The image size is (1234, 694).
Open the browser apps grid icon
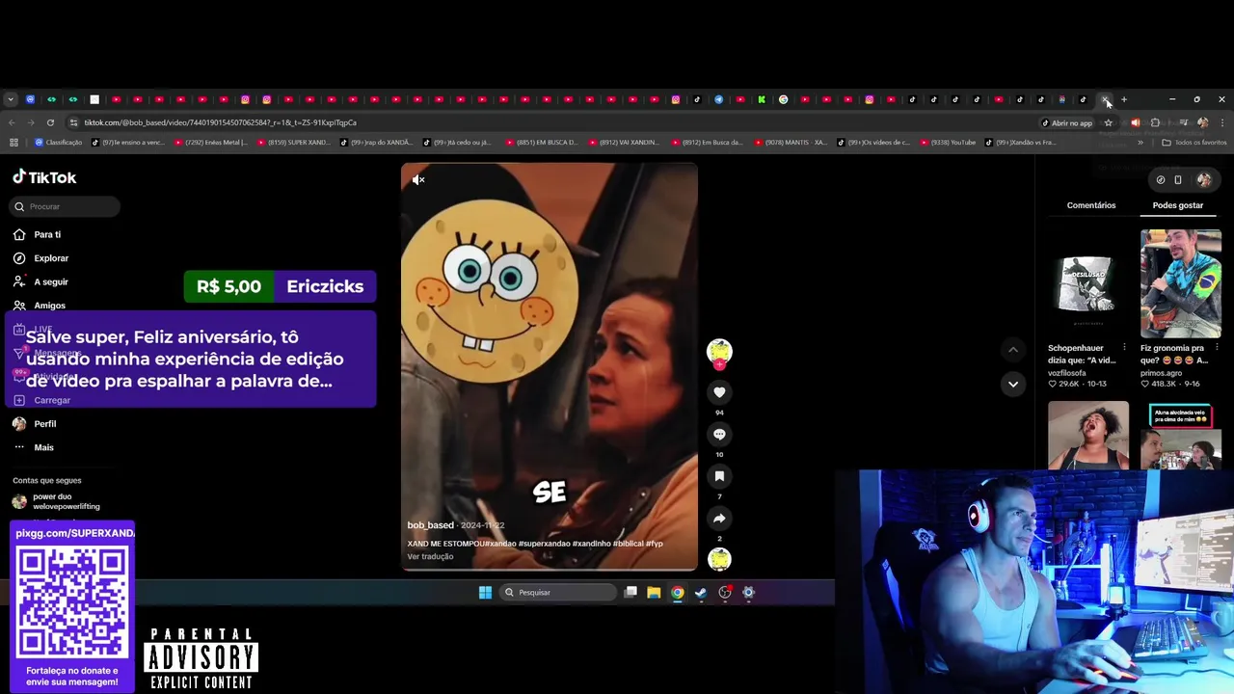13,143
